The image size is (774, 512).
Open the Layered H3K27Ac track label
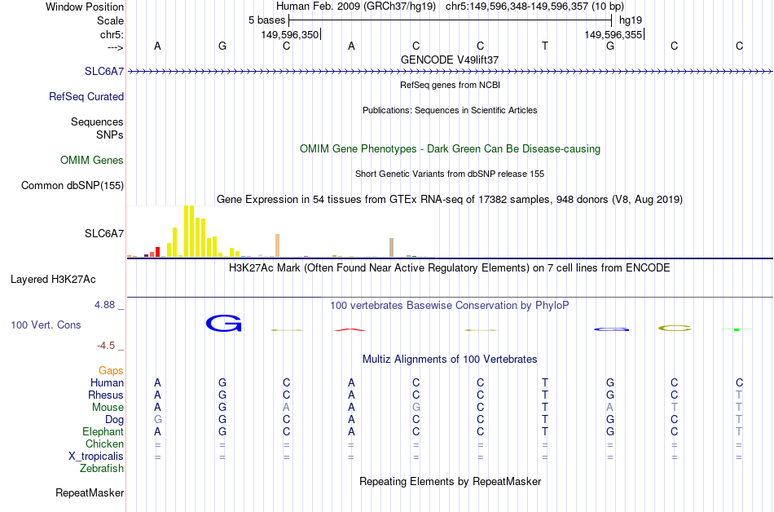click(x=53, y=279)
